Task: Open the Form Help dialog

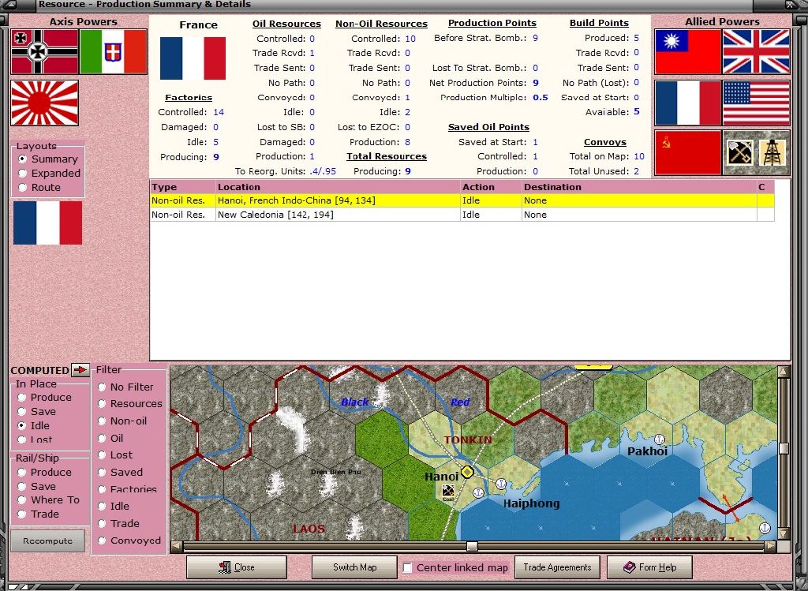Action: click(649, 567)
